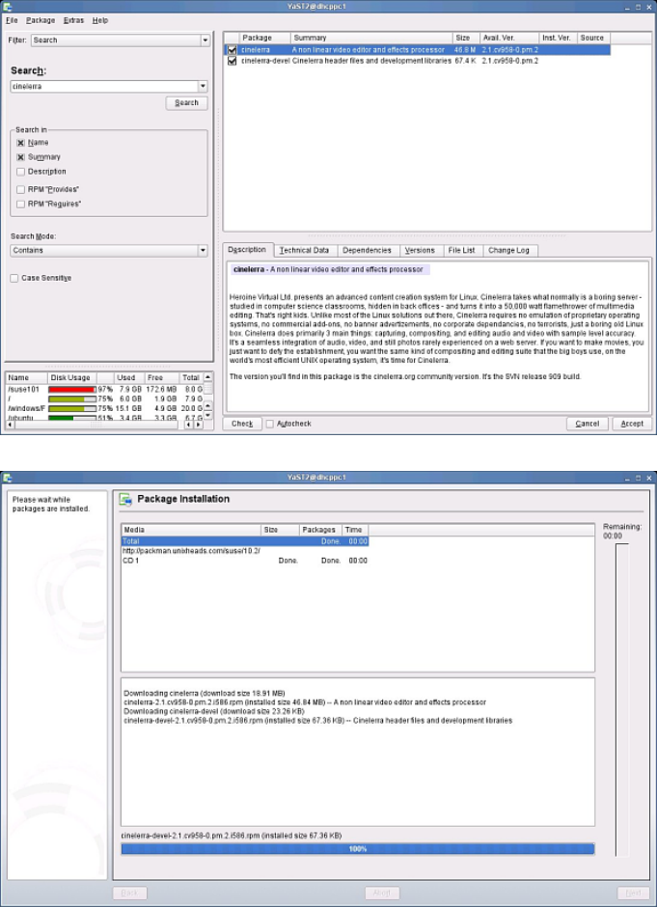This screenshot has width=657, height=907.
Task: Expand the search term history dropdown arrow
Action: coord(203,86)
